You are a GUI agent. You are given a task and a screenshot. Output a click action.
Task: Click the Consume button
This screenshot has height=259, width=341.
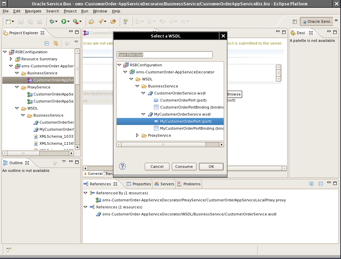(x=184, y=167)
